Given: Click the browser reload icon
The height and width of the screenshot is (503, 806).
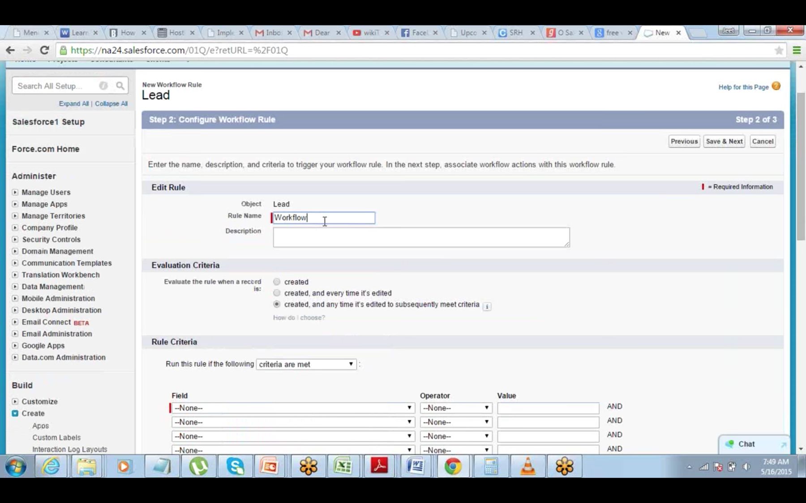Looking at the screenshot, I should [44, 50].
